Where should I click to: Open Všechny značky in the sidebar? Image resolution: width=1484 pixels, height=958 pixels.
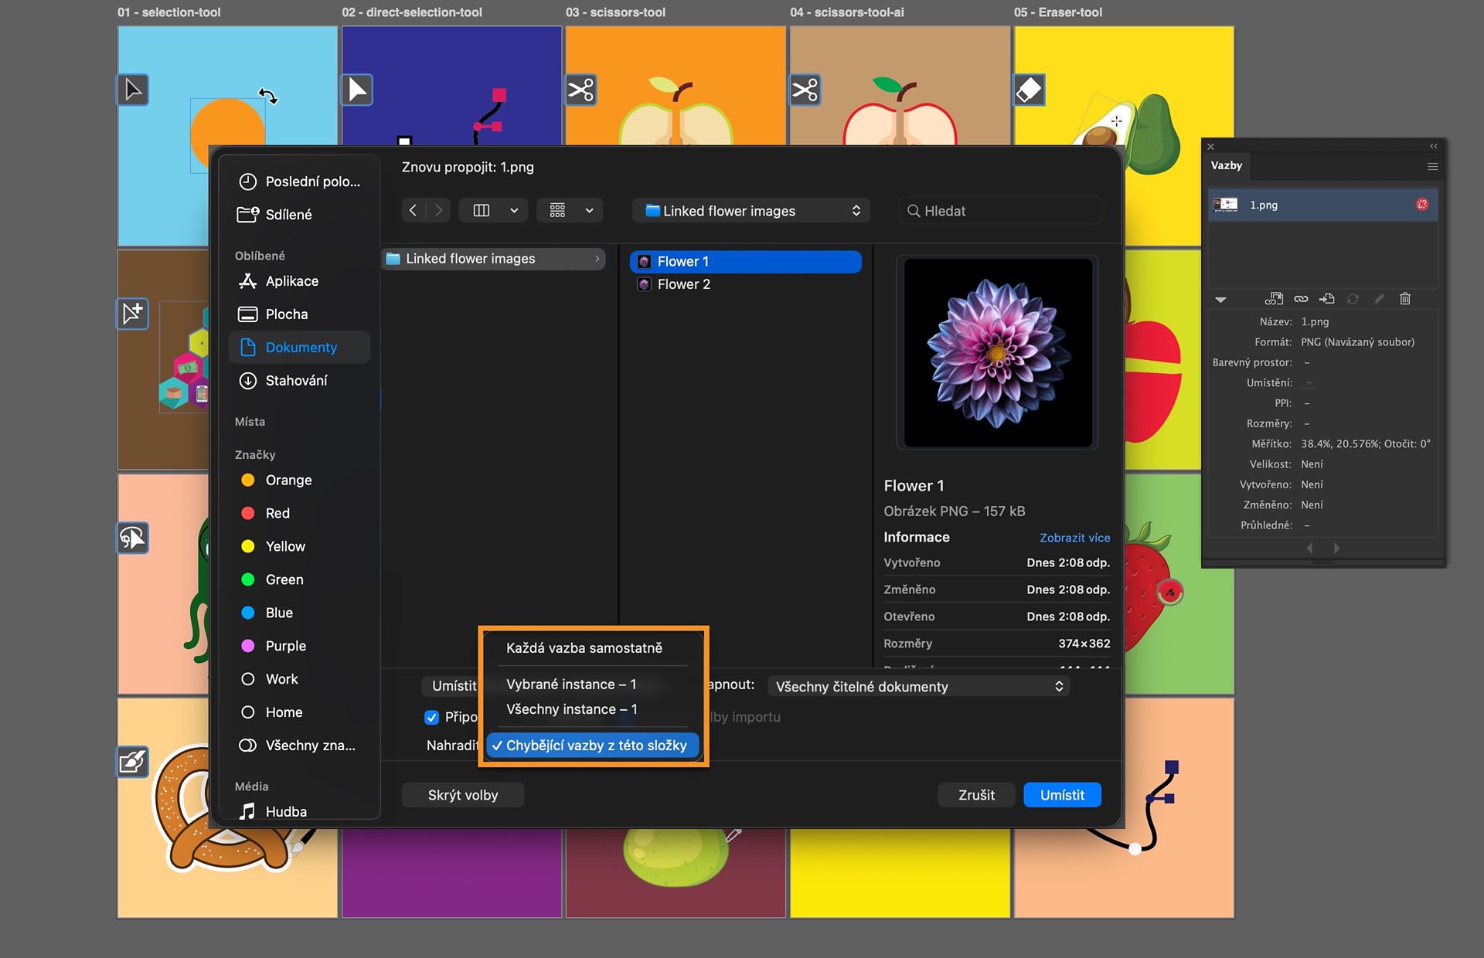(299, 746)
